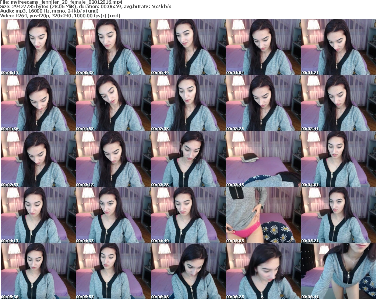
Task: Select the frame stamped 00:04:49
Action: (188, 215)
